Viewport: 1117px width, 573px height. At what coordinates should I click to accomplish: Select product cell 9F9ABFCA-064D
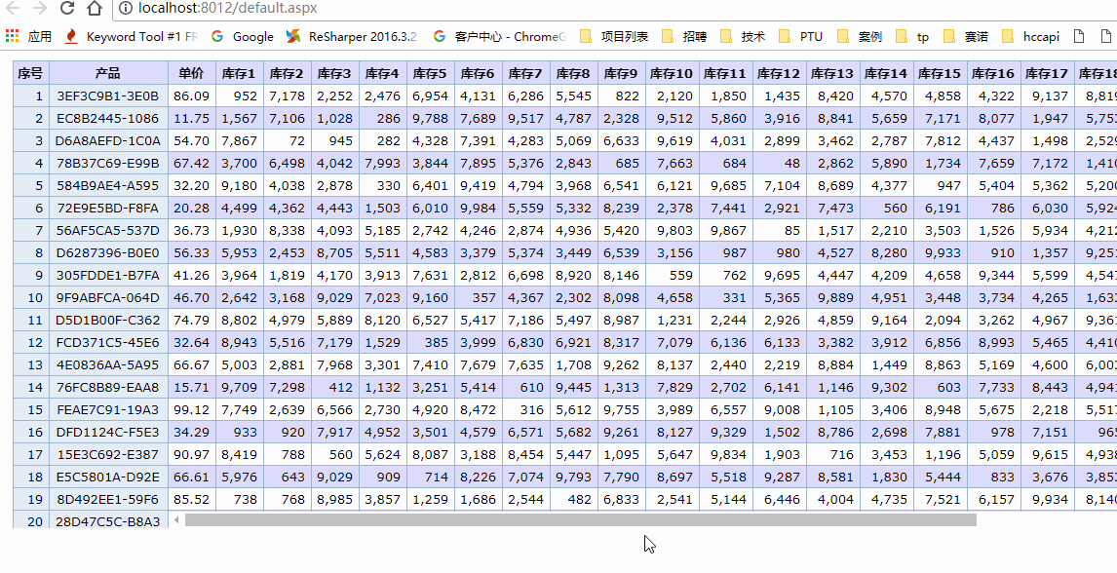pyautogui.click(x=108, y=297)
